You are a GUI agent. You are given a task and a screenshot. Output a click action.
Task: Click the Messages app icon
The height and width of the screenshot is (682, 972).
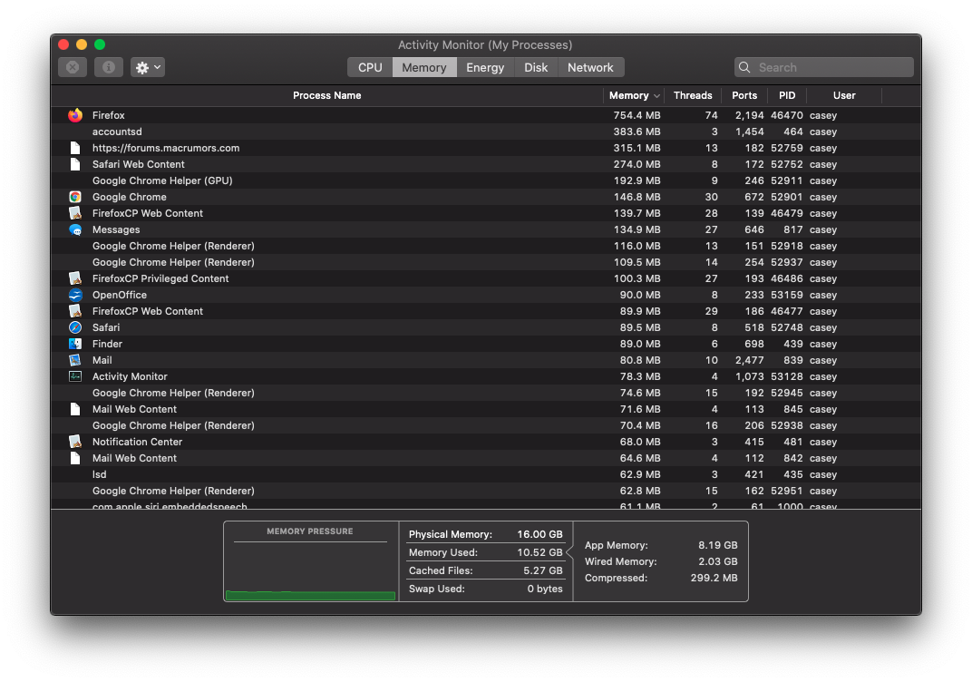click(75, 229)
